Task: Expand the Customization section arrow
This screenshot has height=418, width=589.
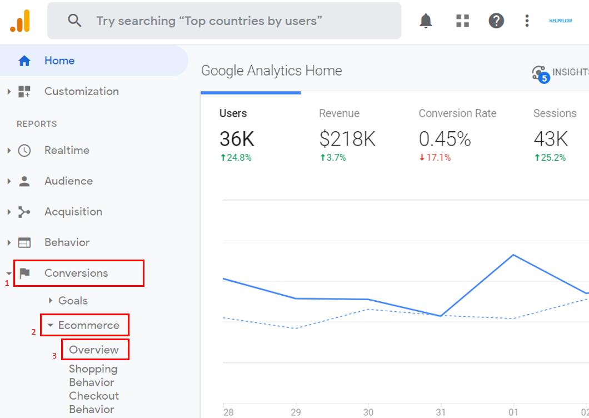Action: 9,91
